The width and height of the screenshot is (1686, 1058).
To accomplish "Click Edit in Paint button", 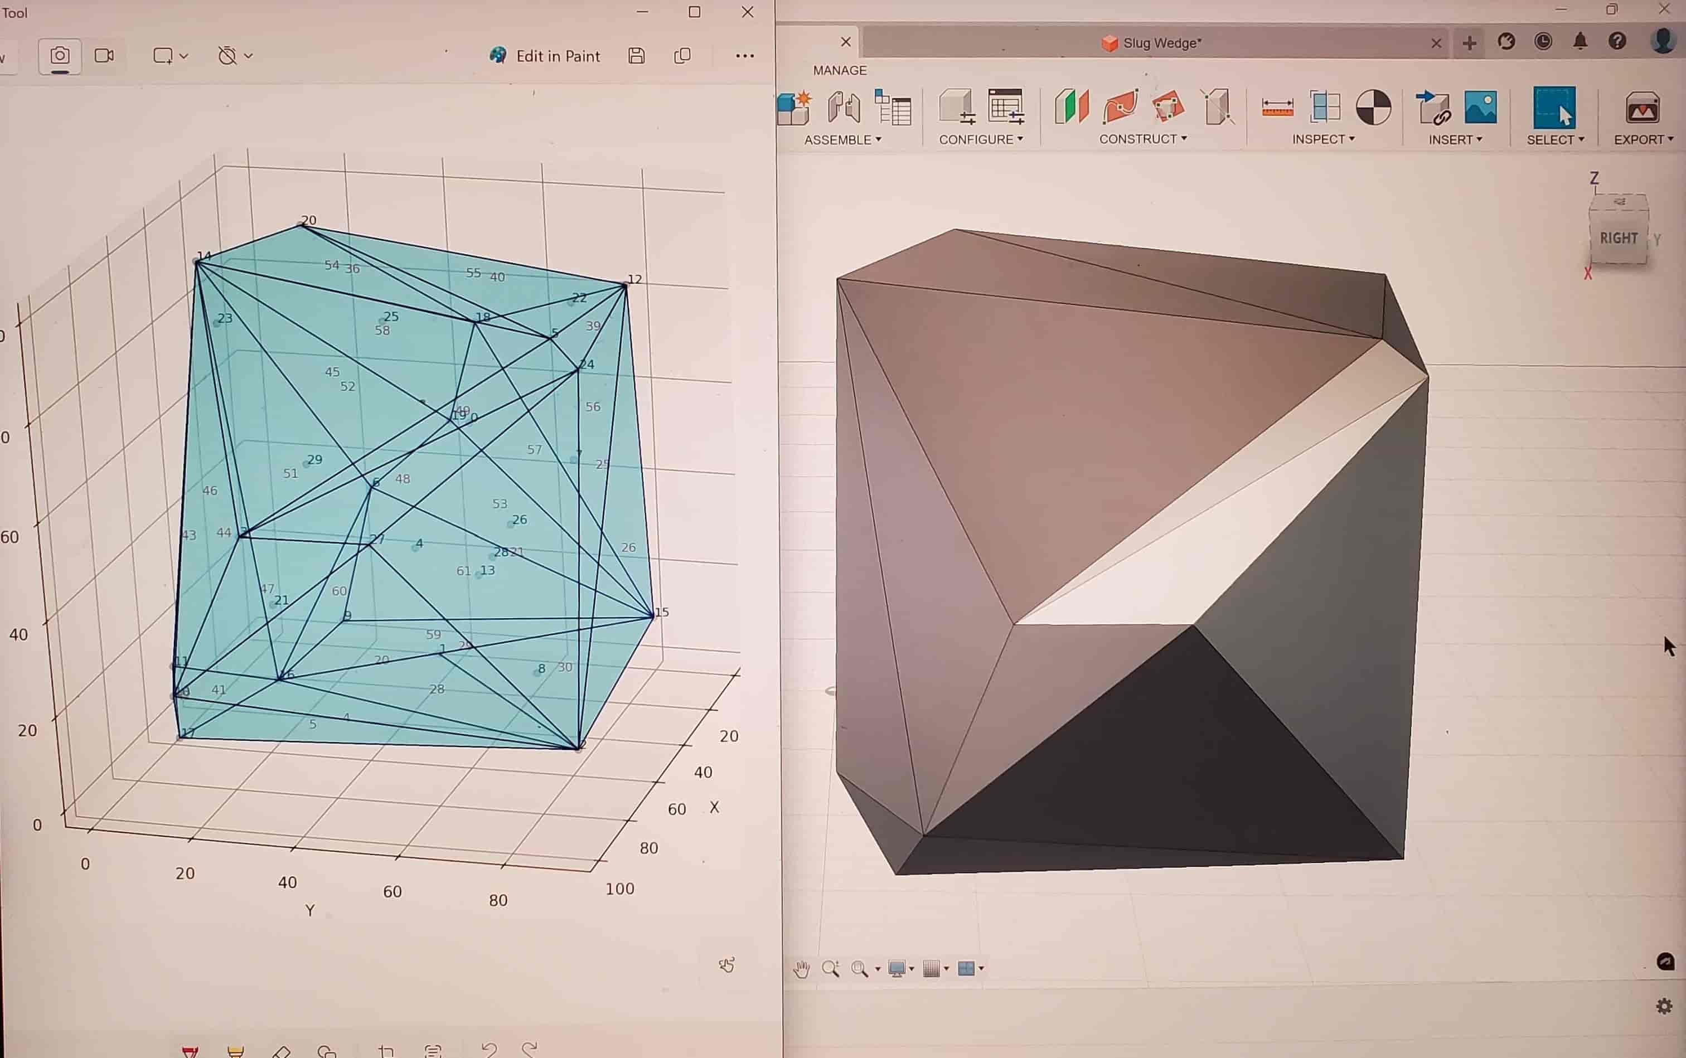I will (545, 56).
